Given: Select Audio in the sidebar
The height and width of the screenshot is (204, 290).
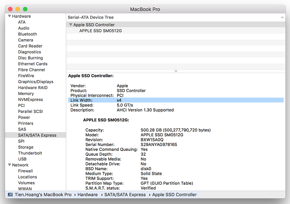Looking at the screenshot, I should coord(24,28).
